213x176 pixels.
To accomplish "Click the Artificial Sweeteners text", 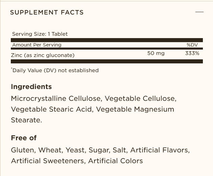I will pyautogui.click(x=48, y=160).
